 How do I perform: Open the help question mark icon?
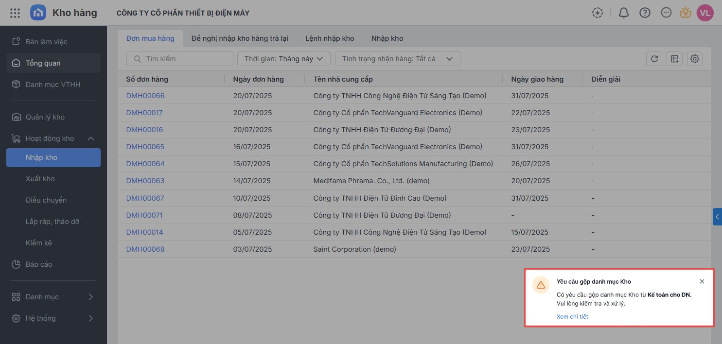pos(645,13)
